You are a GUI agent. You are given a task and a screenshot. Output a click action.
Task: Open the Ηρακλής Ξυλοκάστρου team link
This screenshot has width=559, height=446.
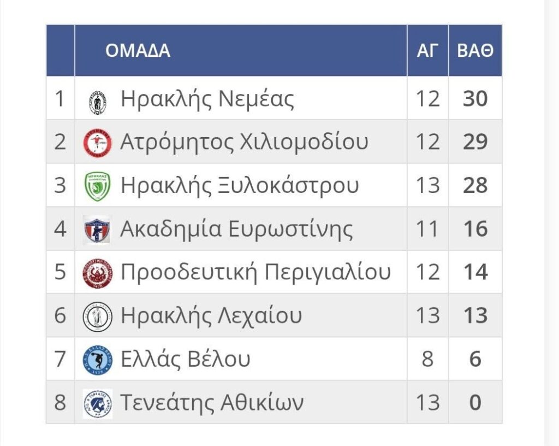pyautogui.click(x=240, y=186)
